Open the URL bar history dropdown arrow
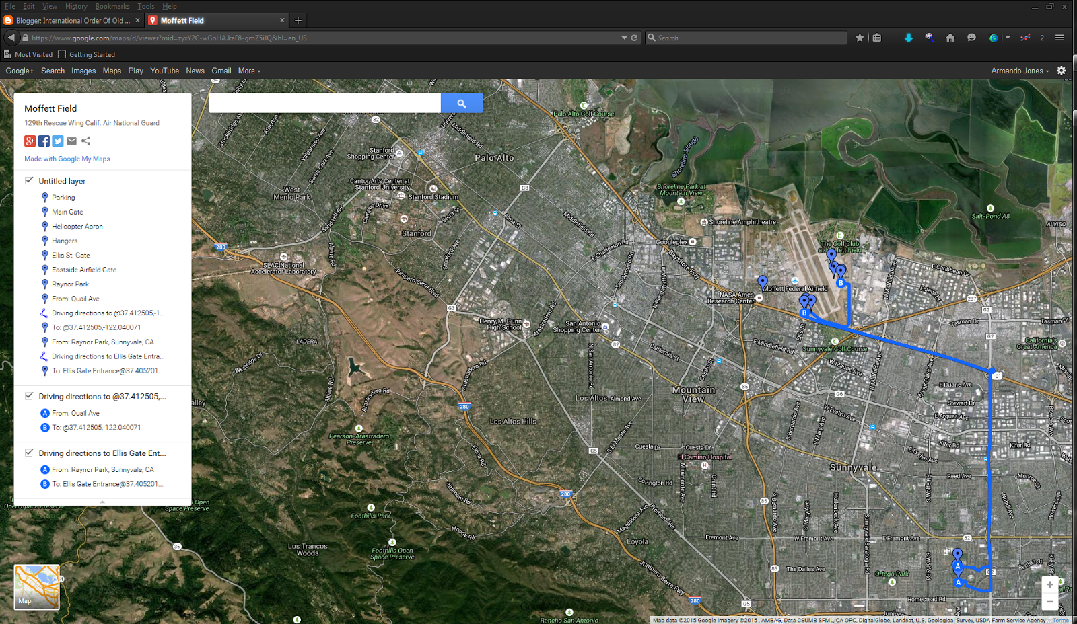The height and width of the screenshot is (624, 1077). coord(624,38)
